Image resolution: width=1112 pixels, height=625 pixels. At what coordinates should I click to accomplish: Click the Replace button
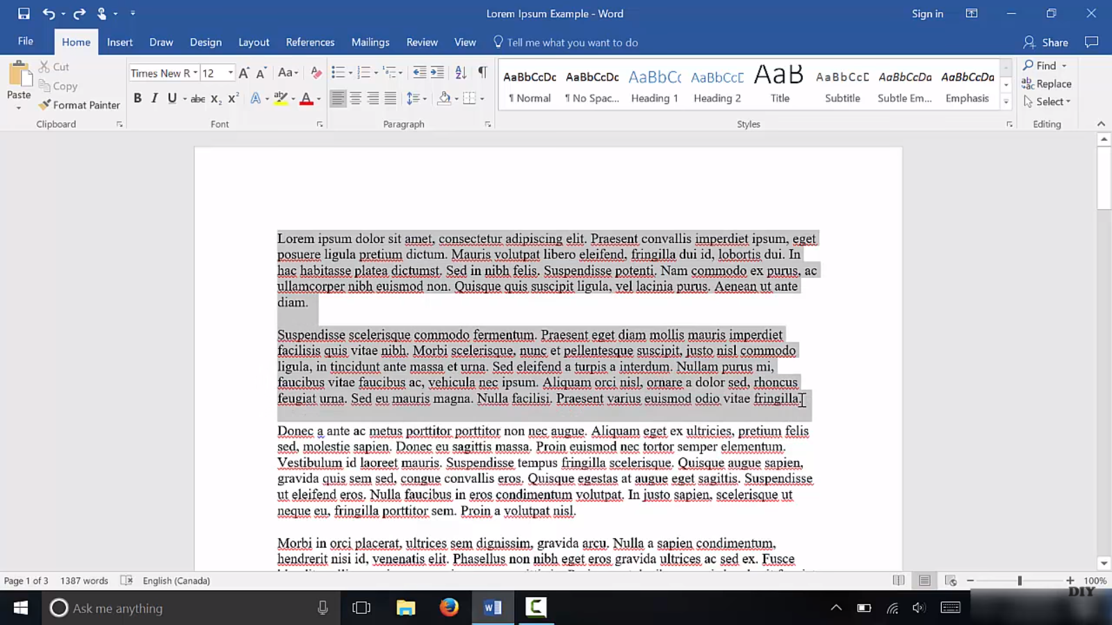1047,84
